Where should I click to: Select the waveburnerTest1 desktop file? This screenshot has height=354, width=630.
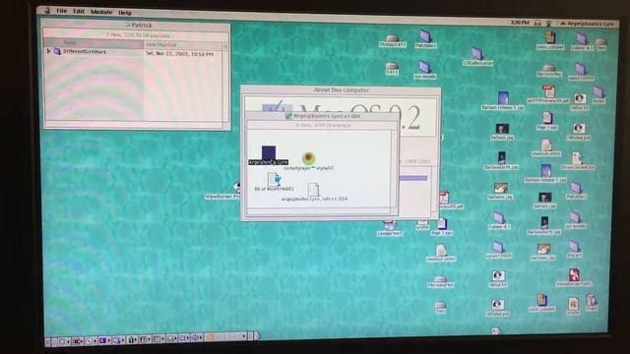pos(574,277)
